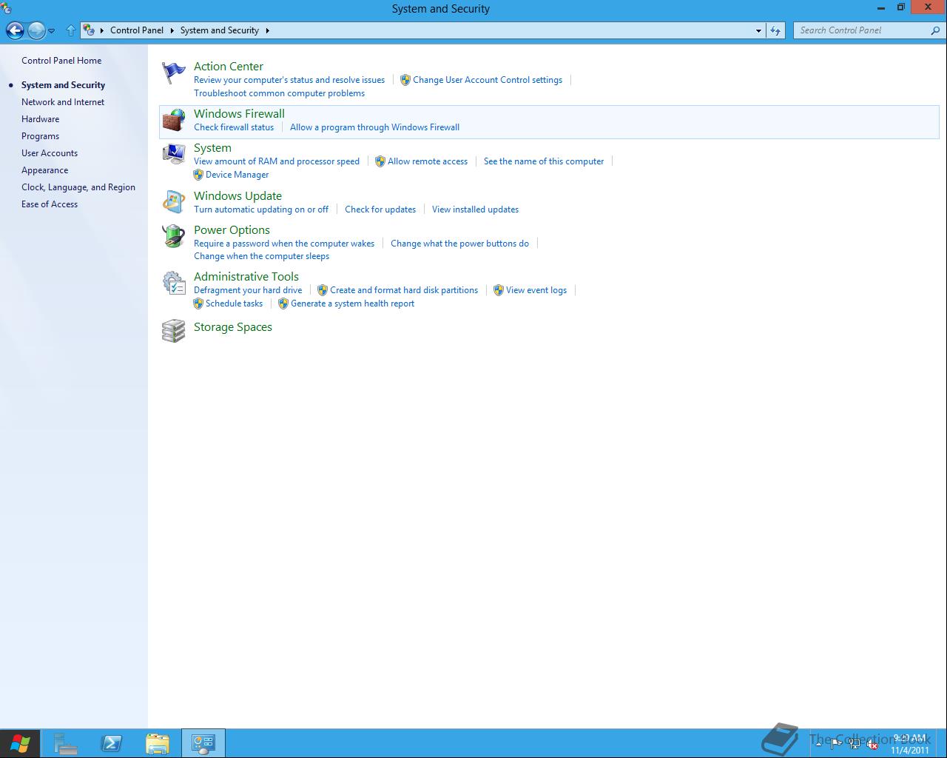Click Create and format hard disk partitions
Screen dimensions: 947x758
point(404,290)
